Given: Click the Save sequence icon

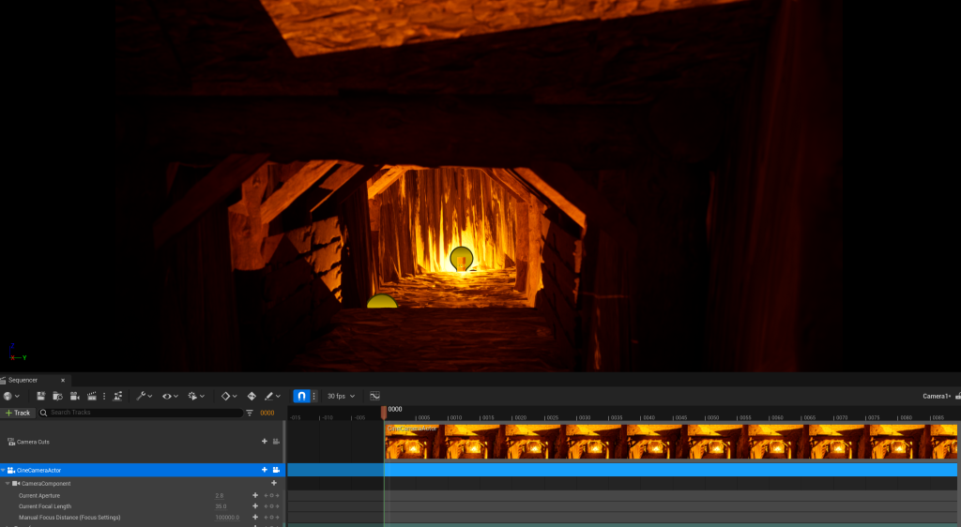Looking at the screenshot, I should 40,397.
